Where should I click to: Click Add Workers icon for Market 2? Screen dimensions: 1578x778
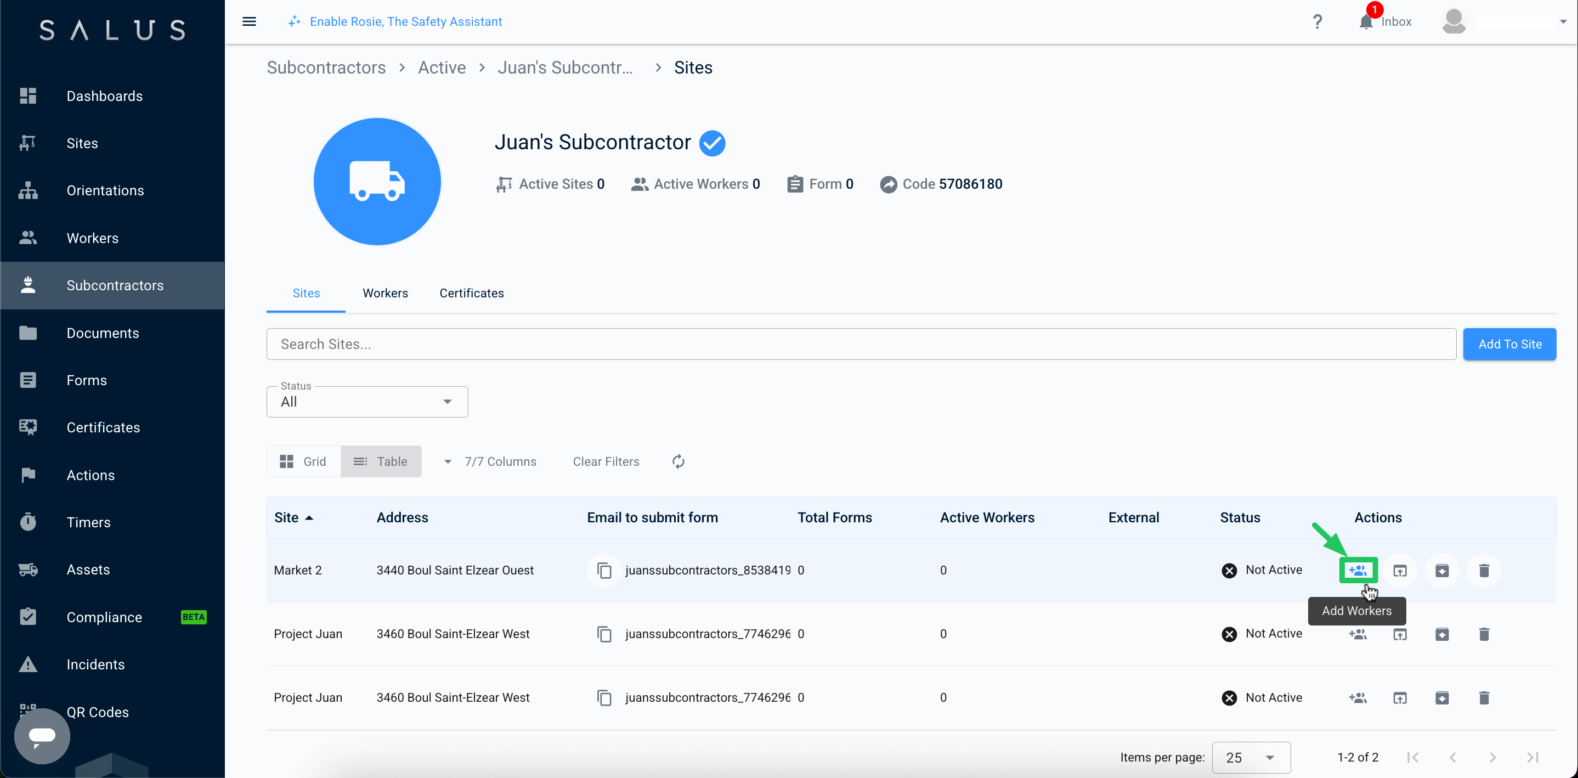(1358, 571)
